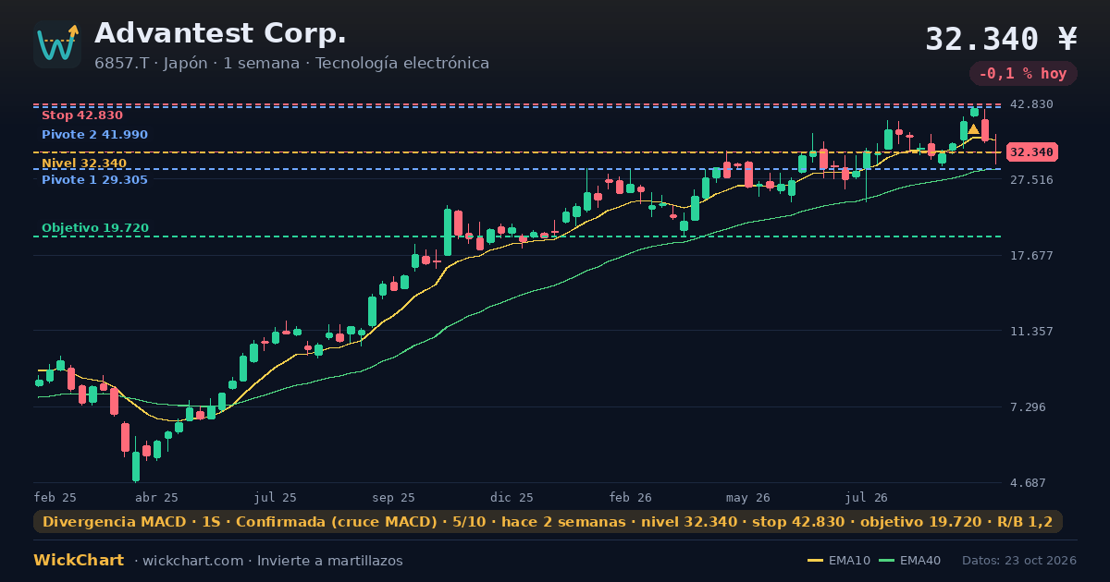The width and height of the screenshot is (1110, 582).
Task: Select the "Objetivo 19.720" target label
Action: (x=95, y=228)
